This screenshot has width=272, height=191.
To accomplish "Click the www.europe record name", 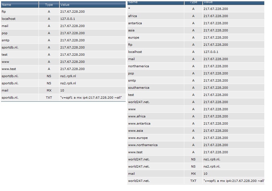I will pyautogui.click(x=138, y=138).
